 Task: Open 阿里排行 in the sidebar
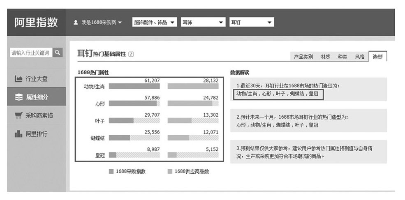point(37,134)
